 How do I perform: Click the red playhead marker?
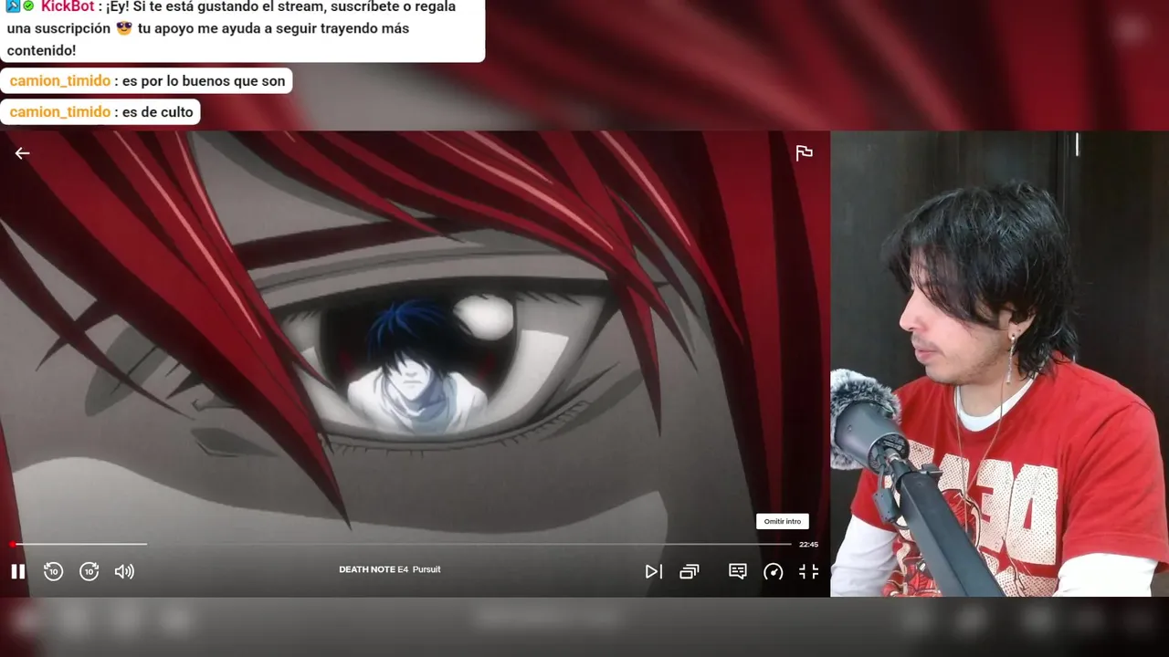click(13, 544)
